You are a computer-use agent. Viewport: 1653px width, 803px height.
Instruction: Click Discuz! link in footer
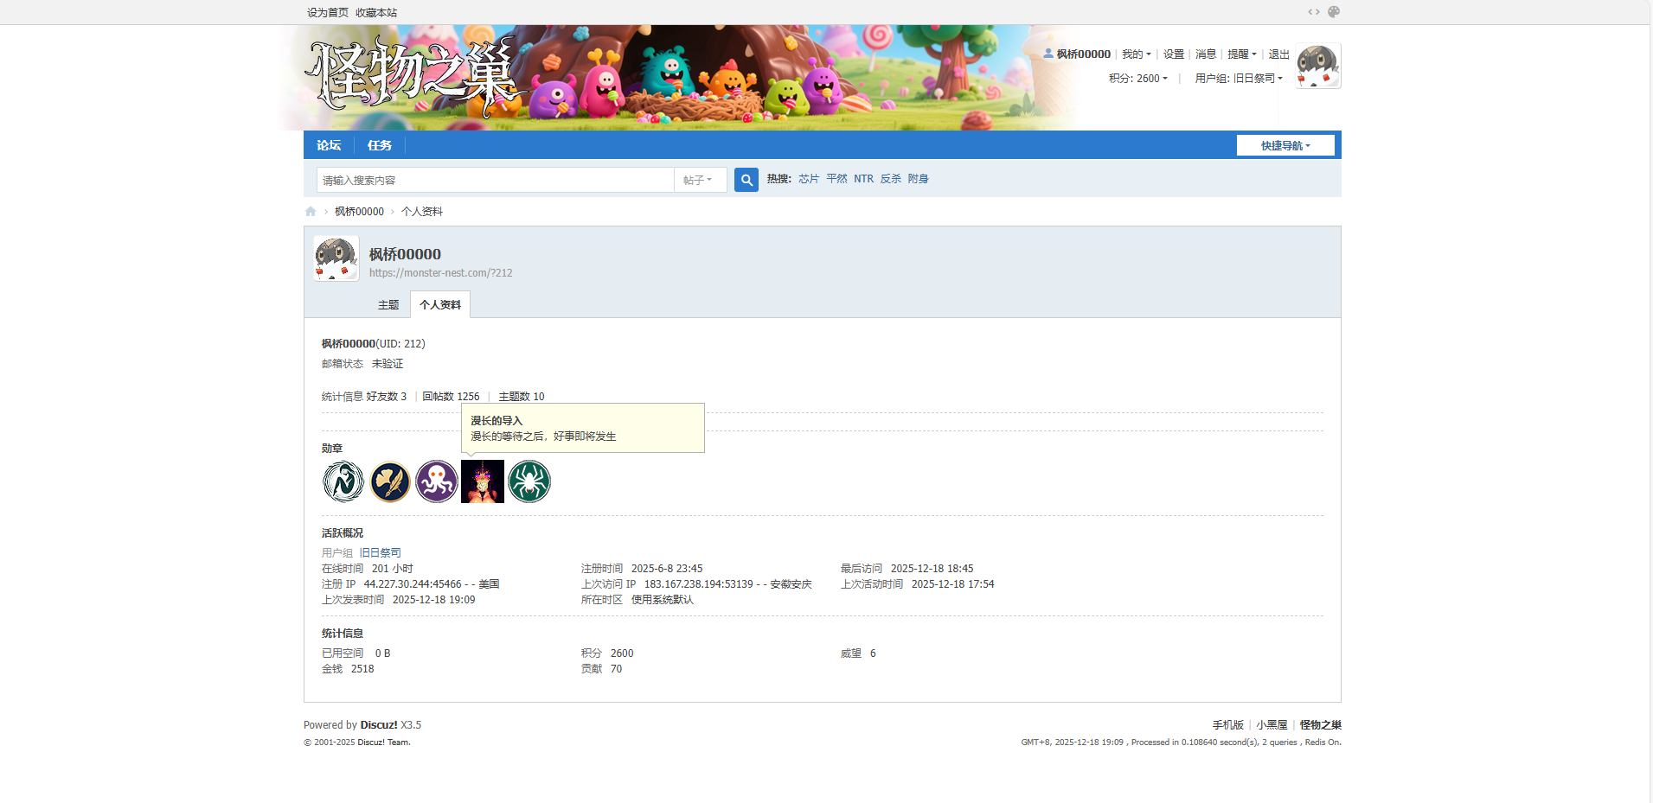(379, 725)
